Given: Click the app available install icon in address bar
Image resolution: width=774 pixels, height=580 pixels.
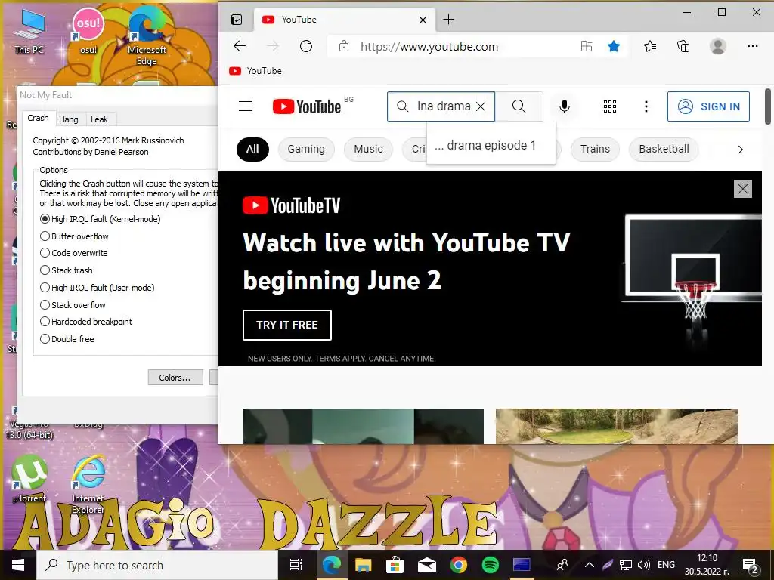Looking at the screenshot, I should pos(587,46).
